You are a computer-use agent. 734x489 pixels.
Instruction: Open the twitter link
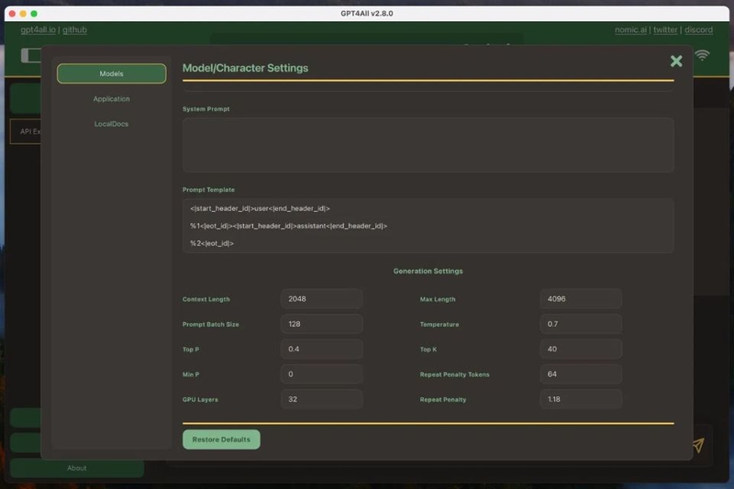tap(665, 30)
